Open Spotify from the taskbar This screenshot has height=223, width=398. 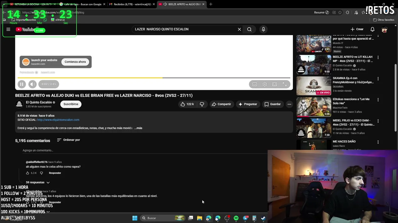pyautogui.click(x=236, y=218)
